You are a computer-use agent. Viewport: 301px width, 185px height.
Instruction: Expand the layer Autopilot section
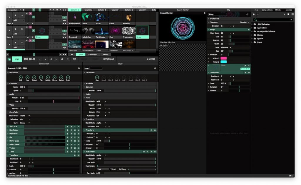84,84
